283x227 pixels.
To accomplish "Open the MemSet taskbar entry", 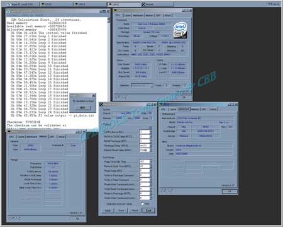I will (x=157, y=4).
